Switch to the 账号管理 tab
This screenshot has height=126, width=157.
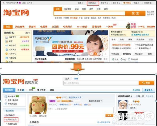tap(41, 90)
